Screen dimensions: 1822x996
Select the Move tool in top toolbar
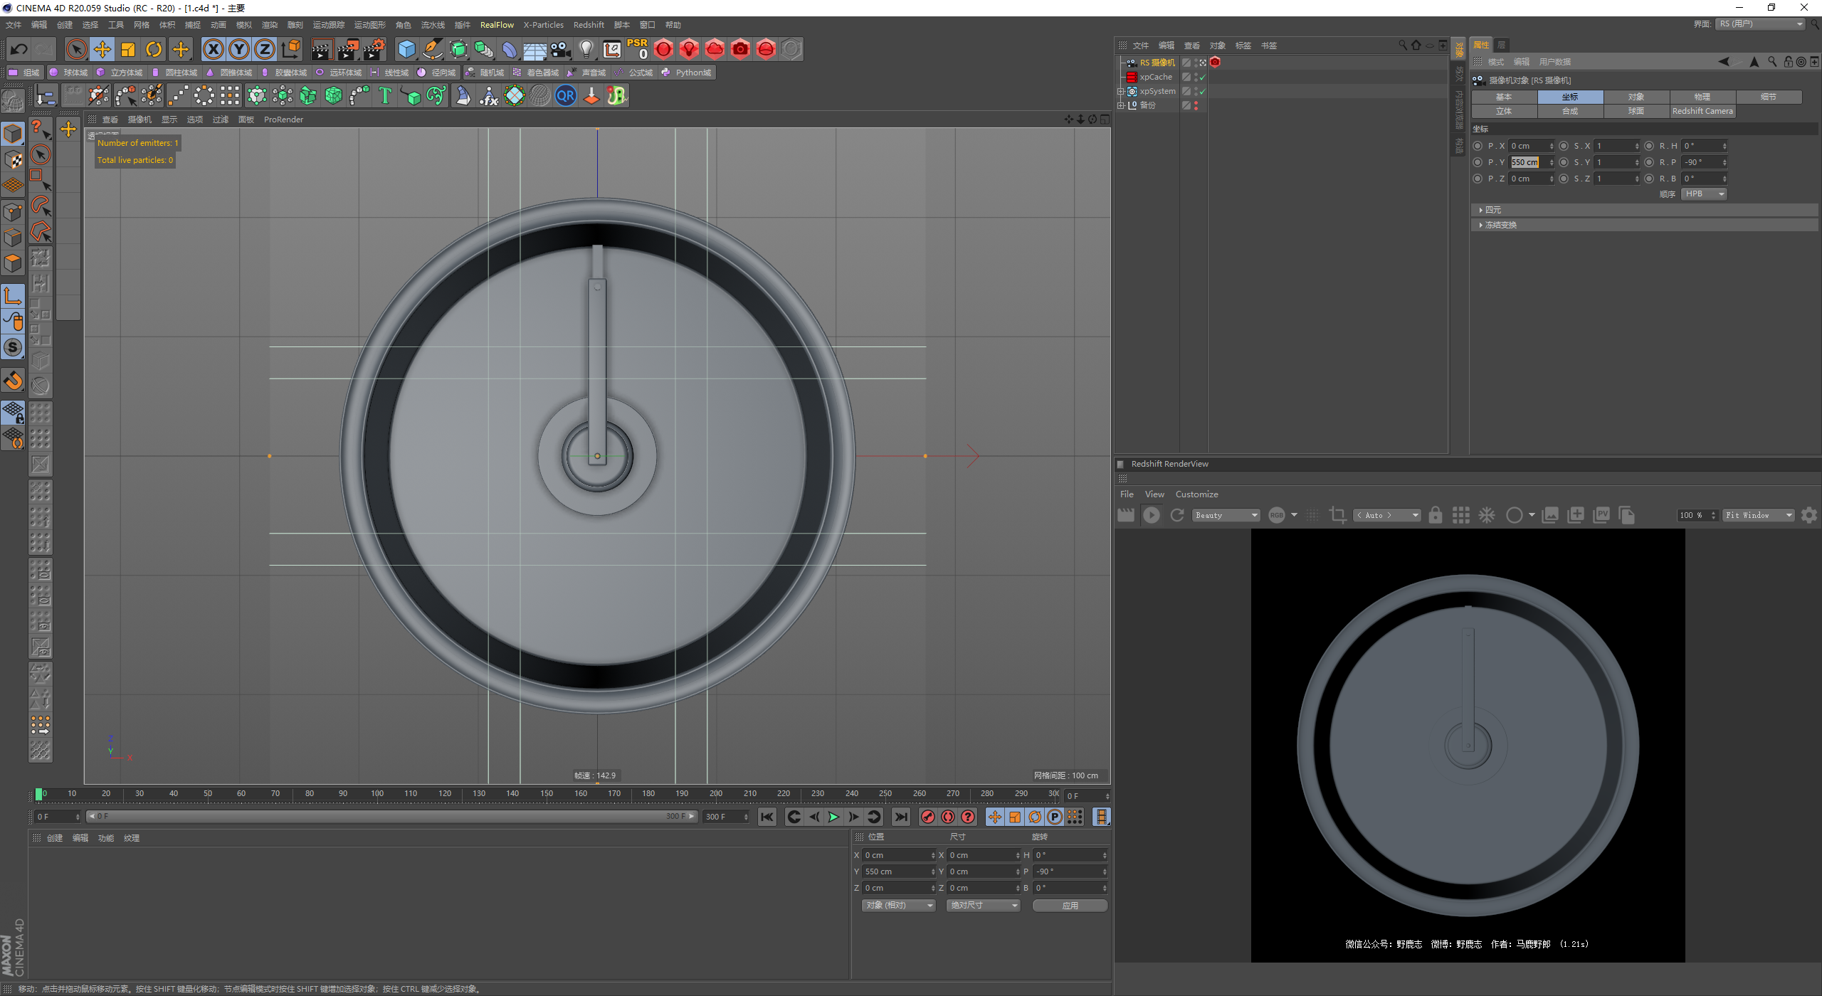[x=102, y=49]
